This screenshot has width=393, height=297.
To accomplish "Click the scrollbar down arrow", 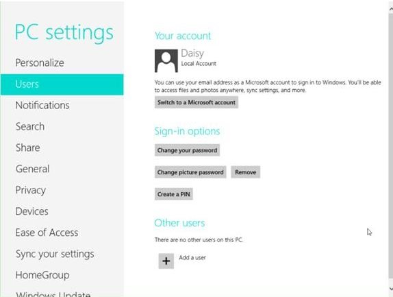I will (x=391, y=289).
